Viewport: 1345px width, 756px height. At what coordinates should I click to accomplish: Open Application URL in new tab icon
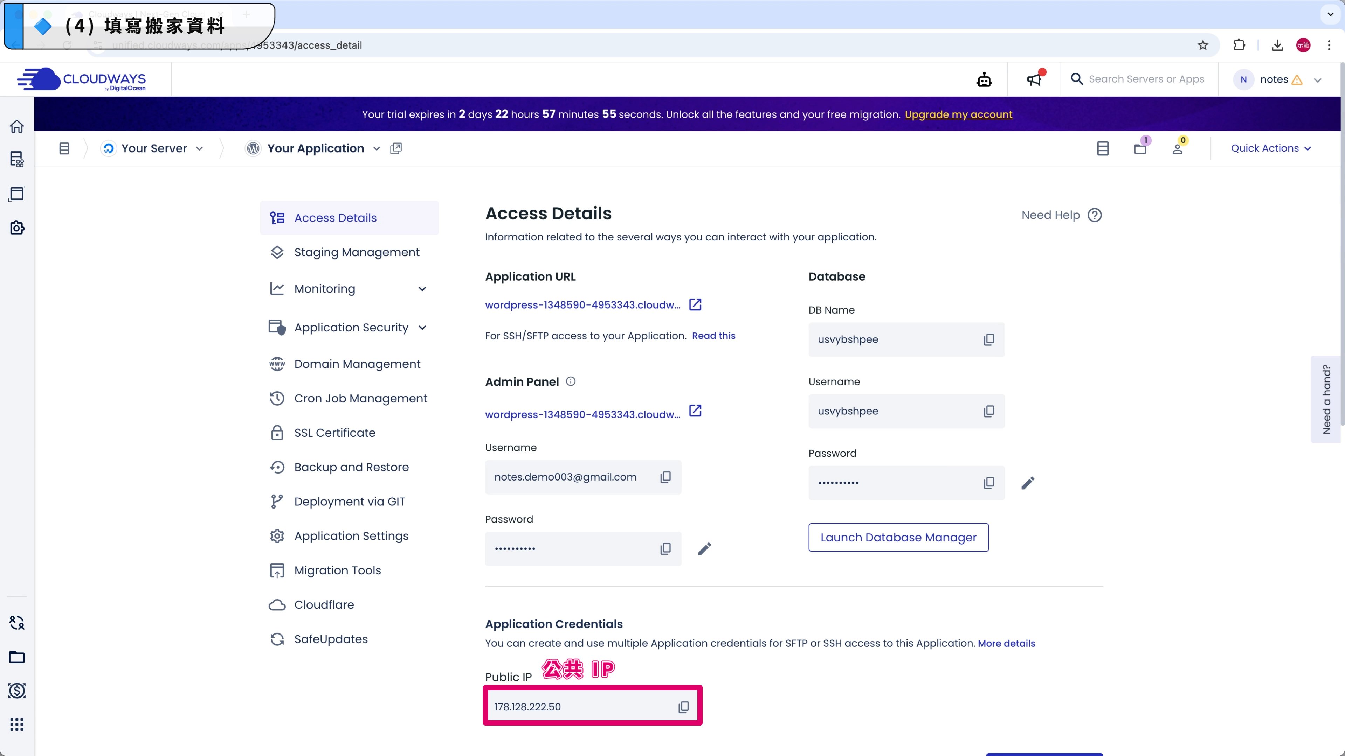pos(695,304)
